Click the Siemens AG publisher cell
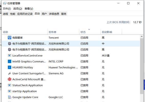The image size is (145, 102). 56,73
